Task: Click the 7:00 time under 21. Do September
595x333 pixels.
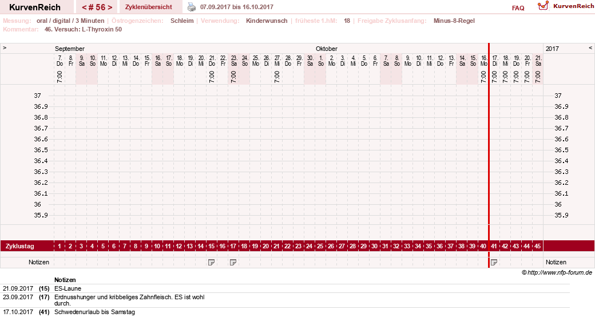Action: click(x=212, y=77)
